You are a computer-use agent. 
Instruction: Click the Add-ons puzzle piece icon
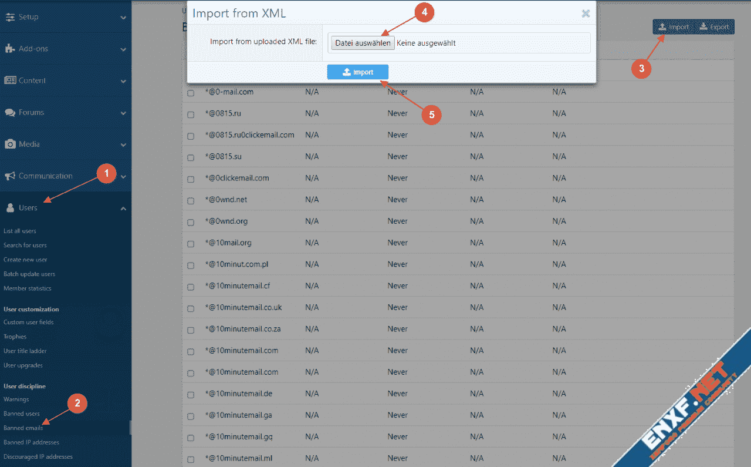[x=10, y=49]
